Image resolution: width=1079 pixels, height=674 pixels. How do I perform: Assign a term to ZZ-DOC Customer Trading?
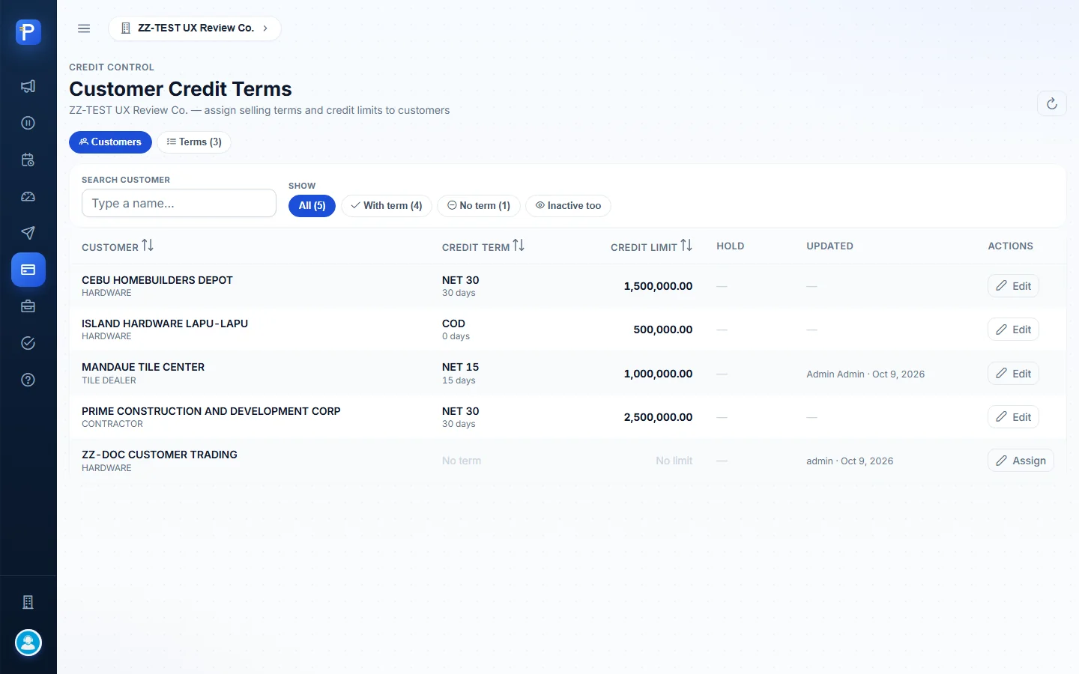pos(1021,461)
